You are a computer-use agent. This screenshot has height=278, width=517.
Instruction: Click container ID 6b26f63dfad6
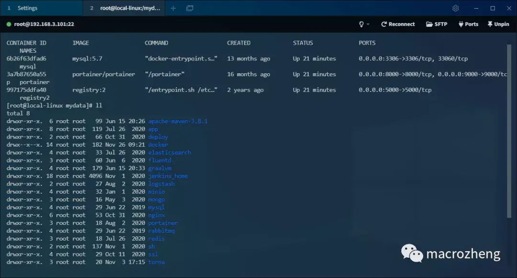tap(26, 59)
